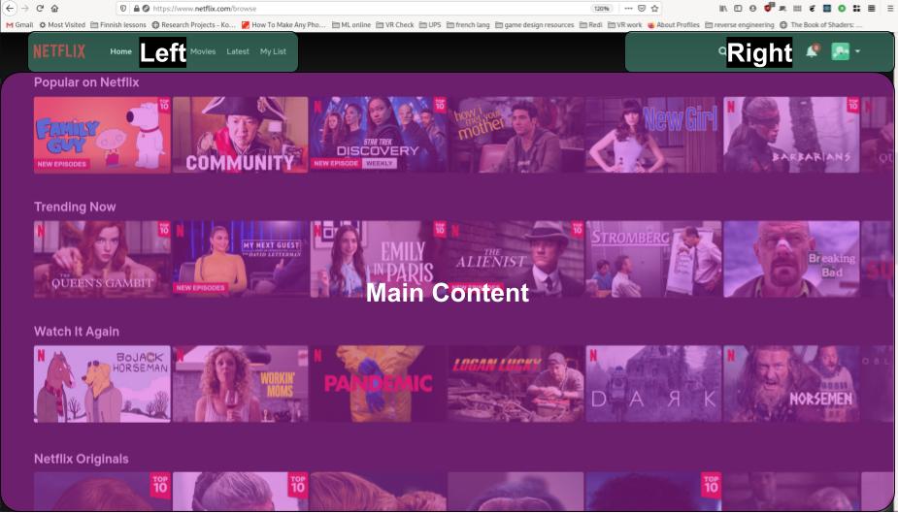The width and height of the screenshot is (898, 513).
Task: Click the browser forward arrow
Action: point(24,9)
